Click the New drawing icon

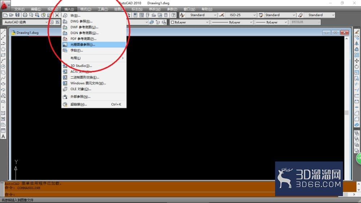tap(5, 15)
